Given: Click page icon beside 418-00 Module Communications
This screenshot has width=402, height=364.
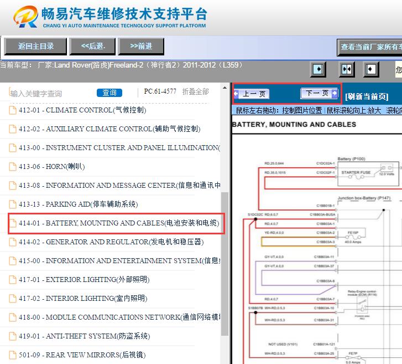Looking at the screenshot, I should (13, 317).
